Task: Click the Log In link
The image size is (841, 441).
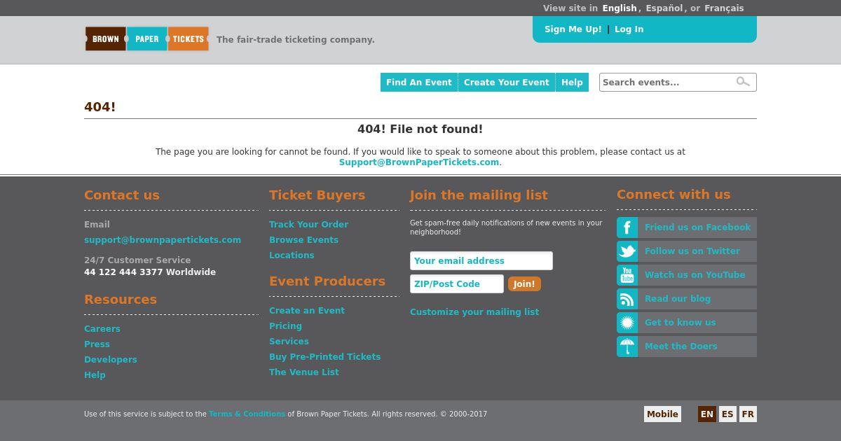Action: click(x=629, y=29)
